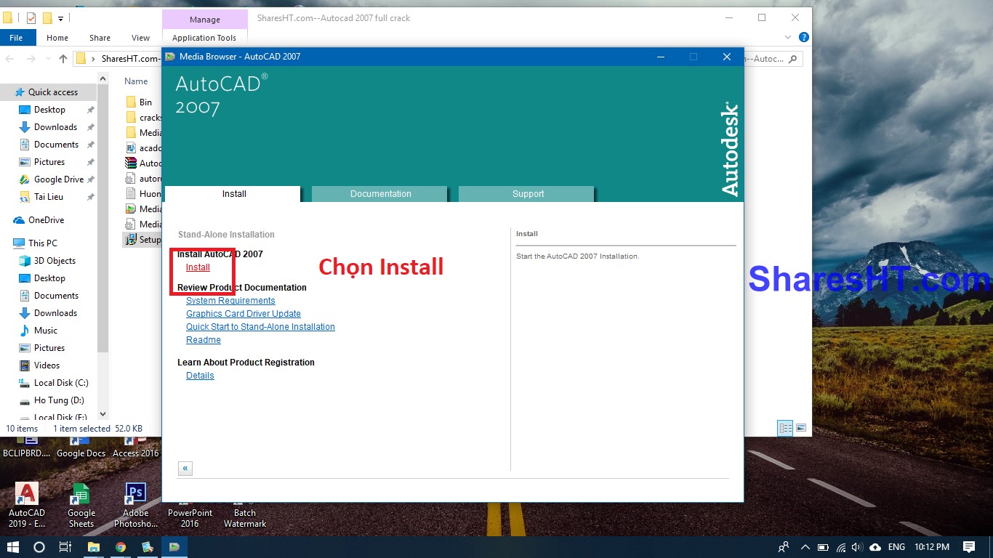Click navigation pane scroll-down arrow
The image size is (993, 558).
pos(102,414)
